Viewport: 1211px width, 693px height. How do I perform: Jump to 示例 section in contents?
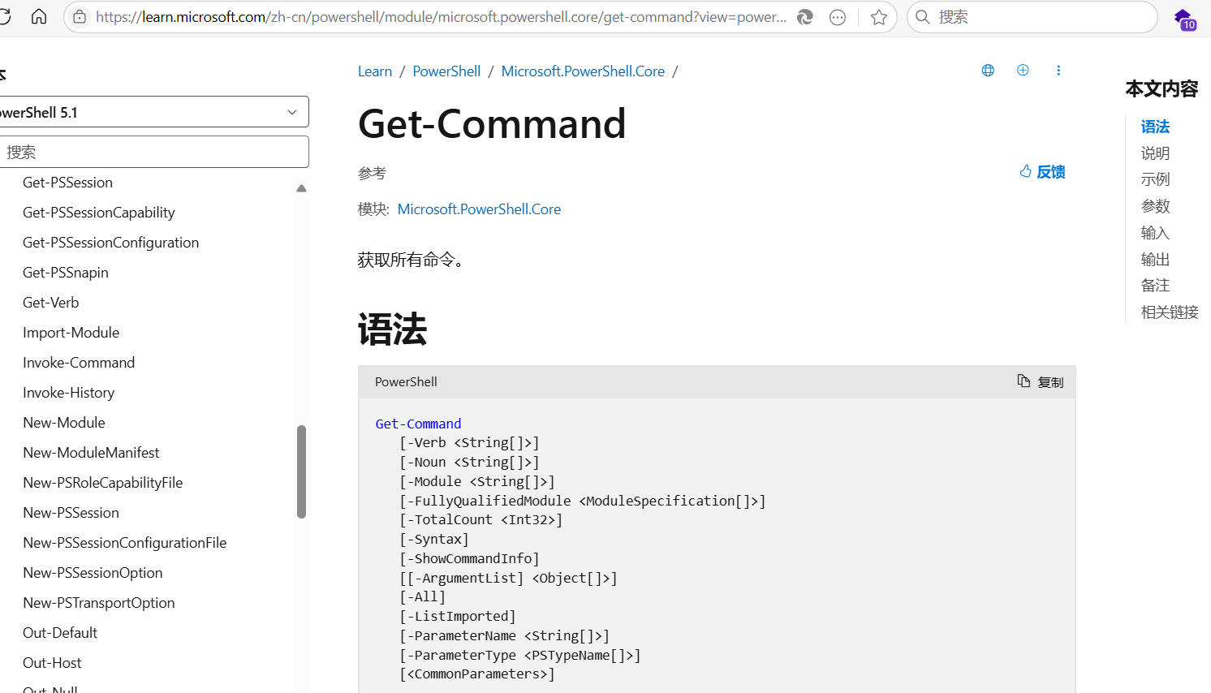(x=1155, y=179)
